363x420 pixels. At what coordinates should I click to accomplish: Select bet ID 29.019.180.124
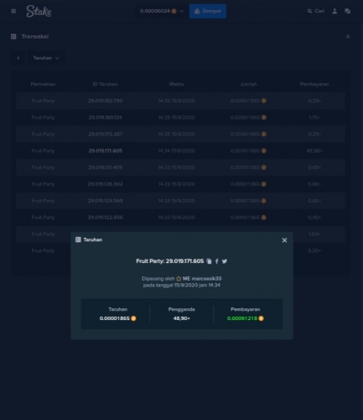pyautogui.click(x=106, y=118)
